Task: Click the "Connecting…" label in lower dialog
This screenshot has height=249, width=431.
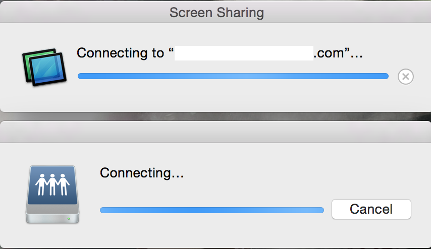Action: (x=142, y=173)
